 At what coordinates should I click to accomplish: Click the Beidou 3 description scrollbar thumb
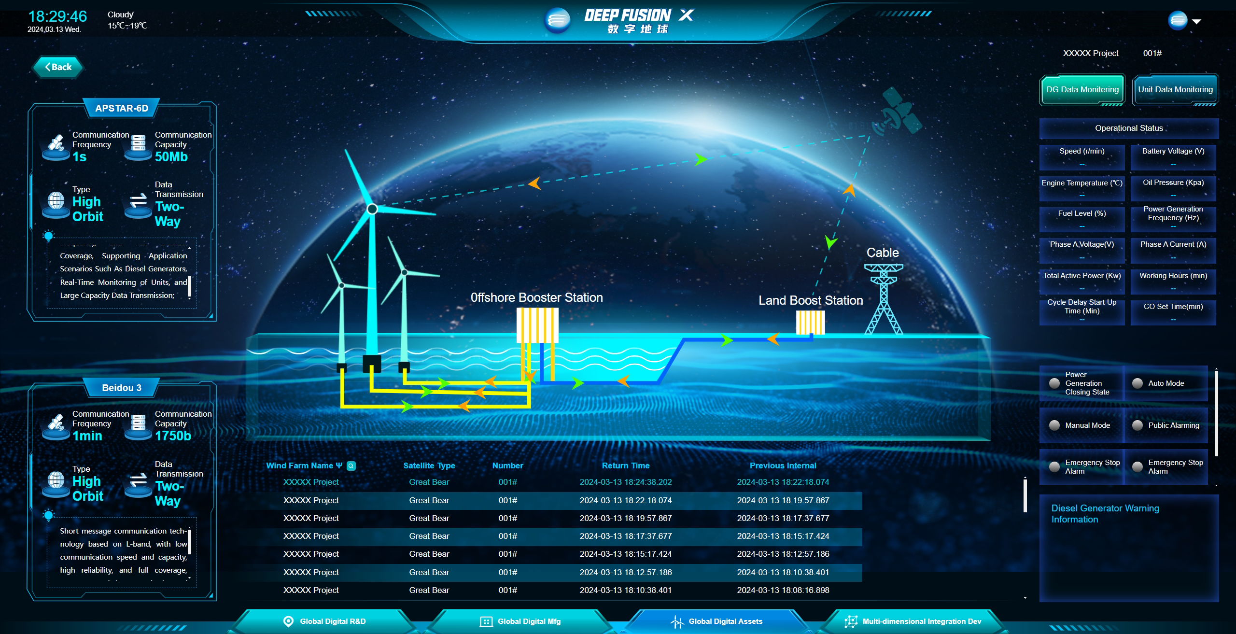(x=189, y=541)
